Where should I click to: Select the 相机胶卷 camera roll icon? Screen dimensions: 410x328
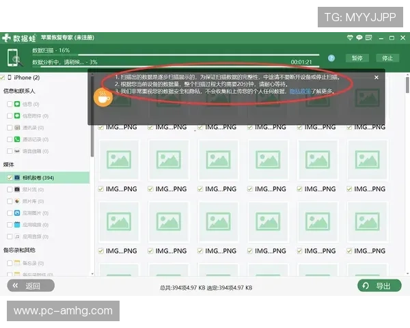click(x=17, y=178)
